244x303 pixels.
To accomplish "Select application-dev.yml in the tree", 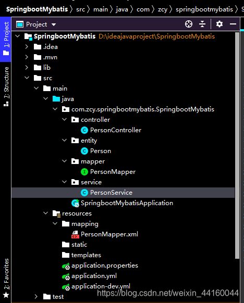I will pos(101,286).
